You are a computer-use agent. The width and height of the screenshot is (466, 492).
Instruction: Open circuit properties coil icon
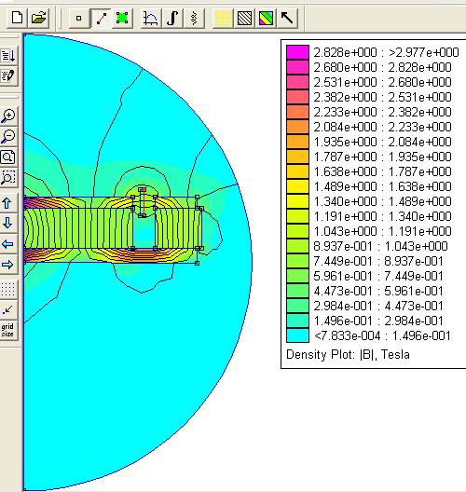click(194, 19)
